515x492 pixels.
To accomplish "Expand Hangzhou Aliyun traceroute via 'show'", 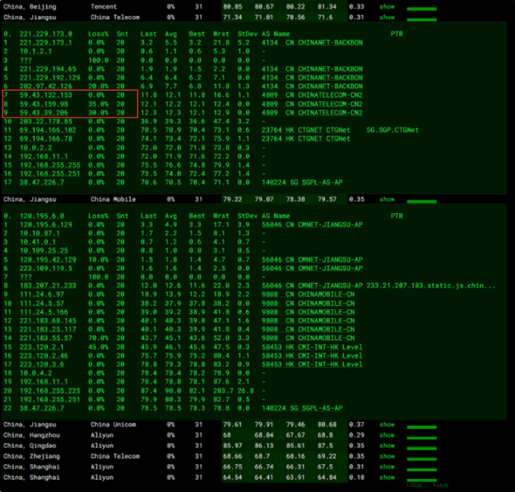I will pyautogui.click(x=387, y=435).
